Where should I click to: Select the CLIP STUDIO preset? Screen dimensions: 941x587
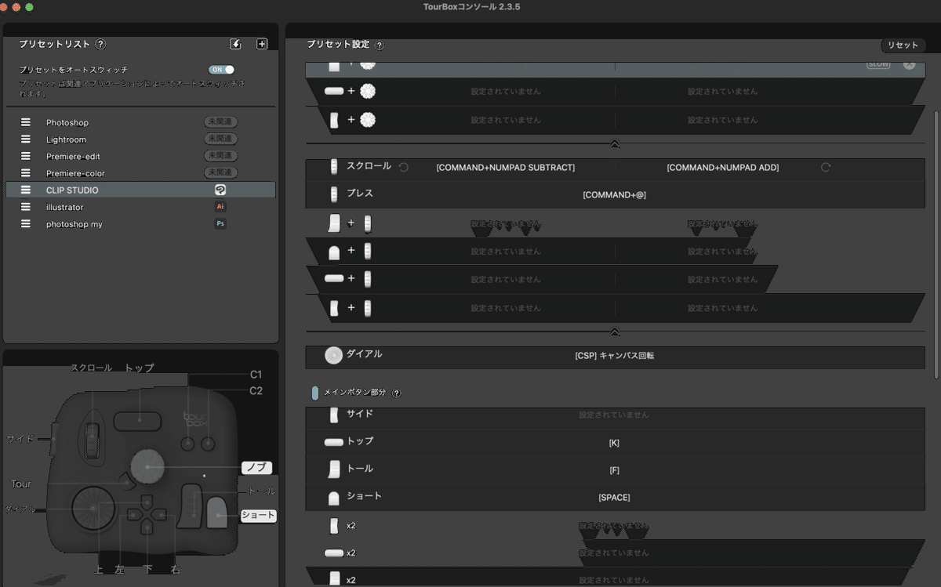point(140,190)
